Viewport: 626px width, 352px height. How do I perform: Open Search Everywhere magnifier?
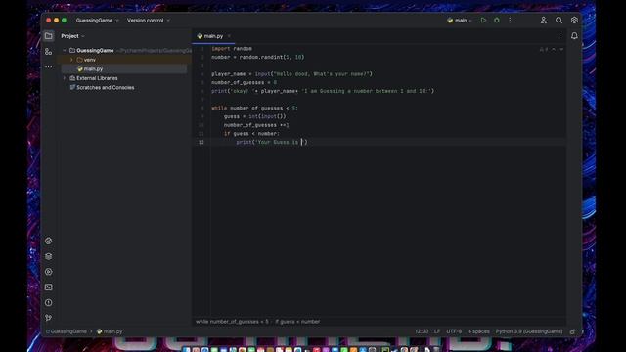coord(559,20)
